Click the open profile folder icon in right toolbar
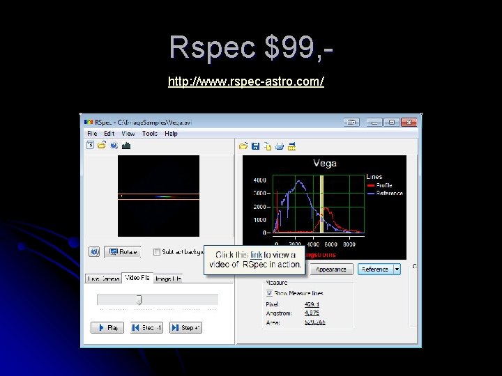Image resolution: width=502 pixels, height=376 pixels. click(x=243, y=146)
